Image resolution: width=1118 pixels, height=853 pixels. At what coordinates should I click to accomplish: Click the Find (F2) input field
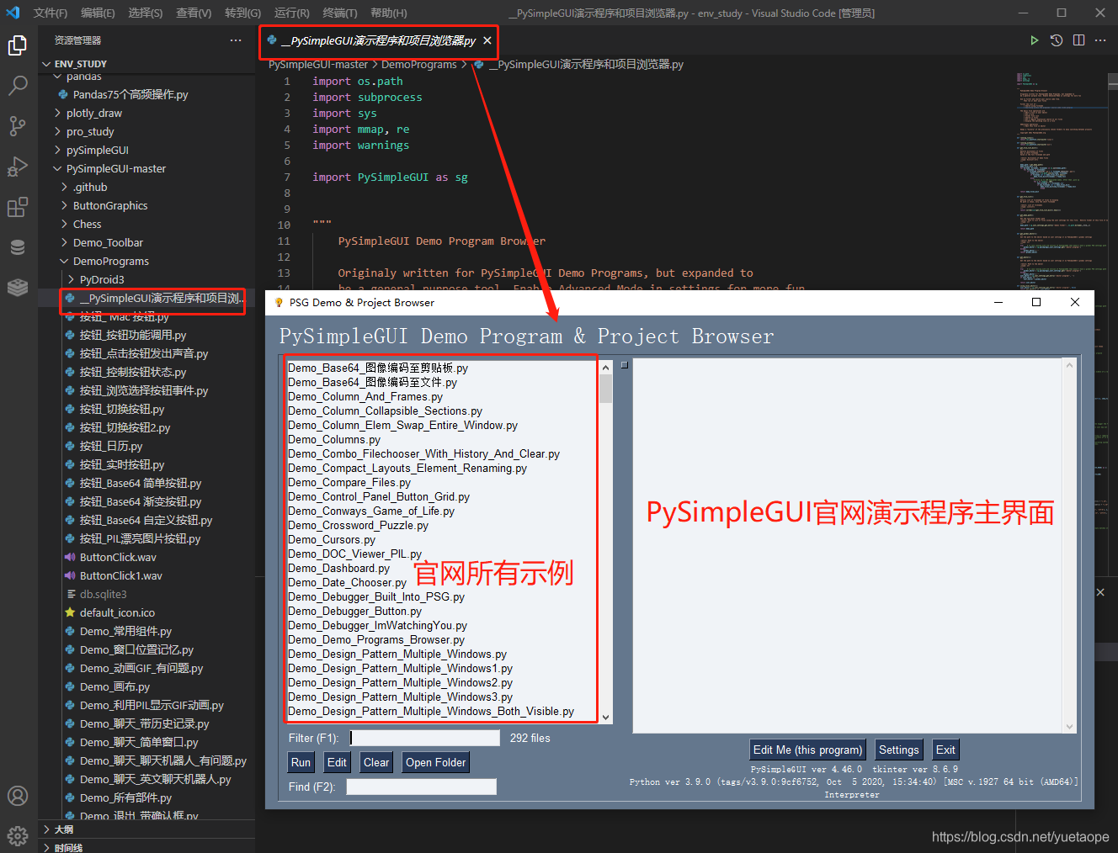421,787
